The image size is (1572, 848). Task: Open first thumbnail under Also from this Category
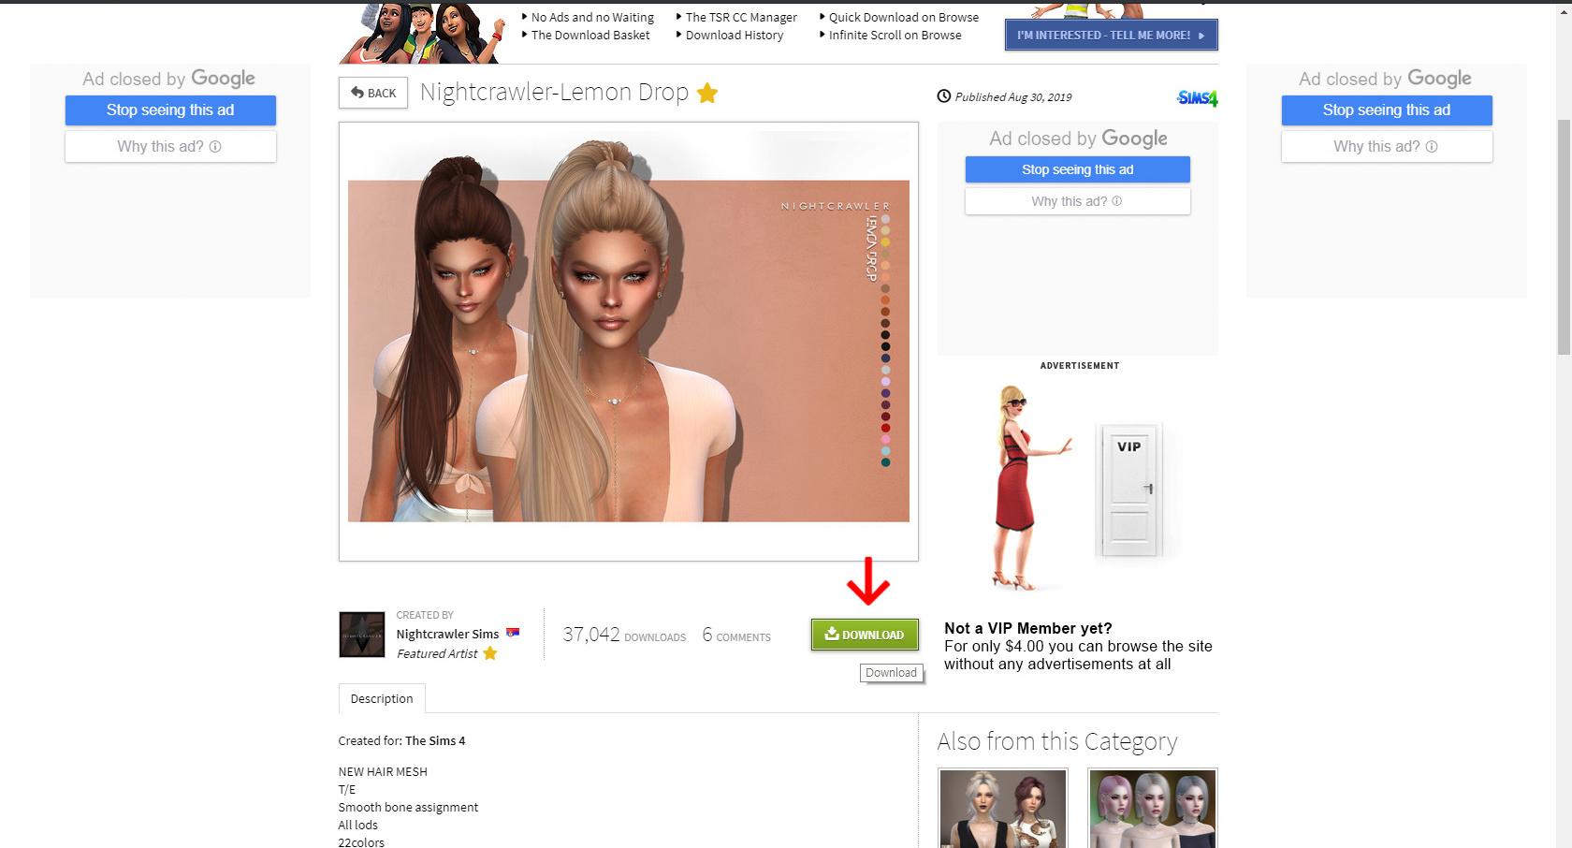click(x=1003, y=809)
